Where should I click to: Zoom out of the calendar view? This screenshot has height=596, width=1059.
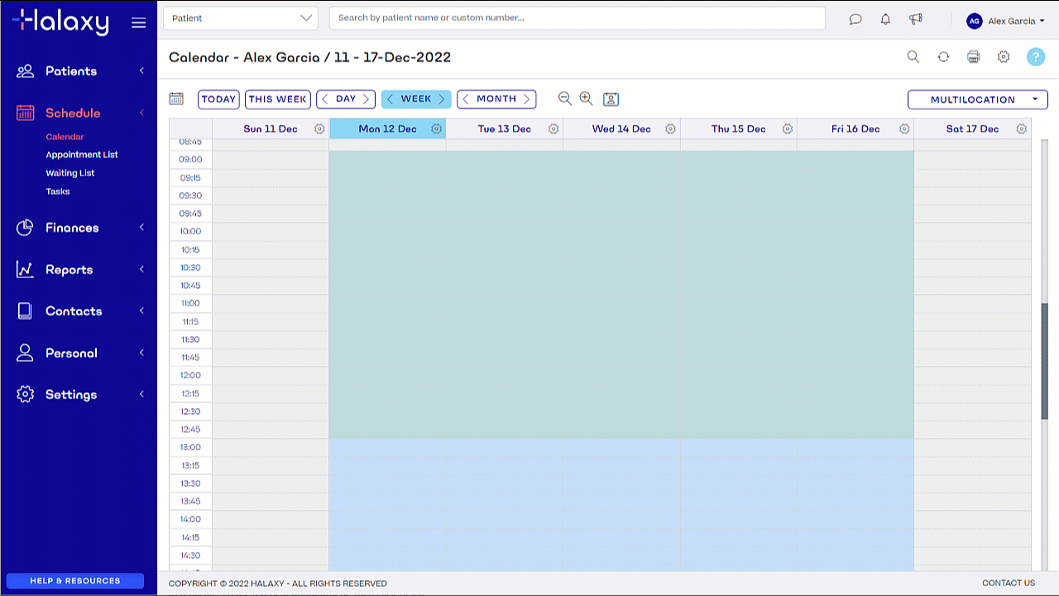[565, 99]
